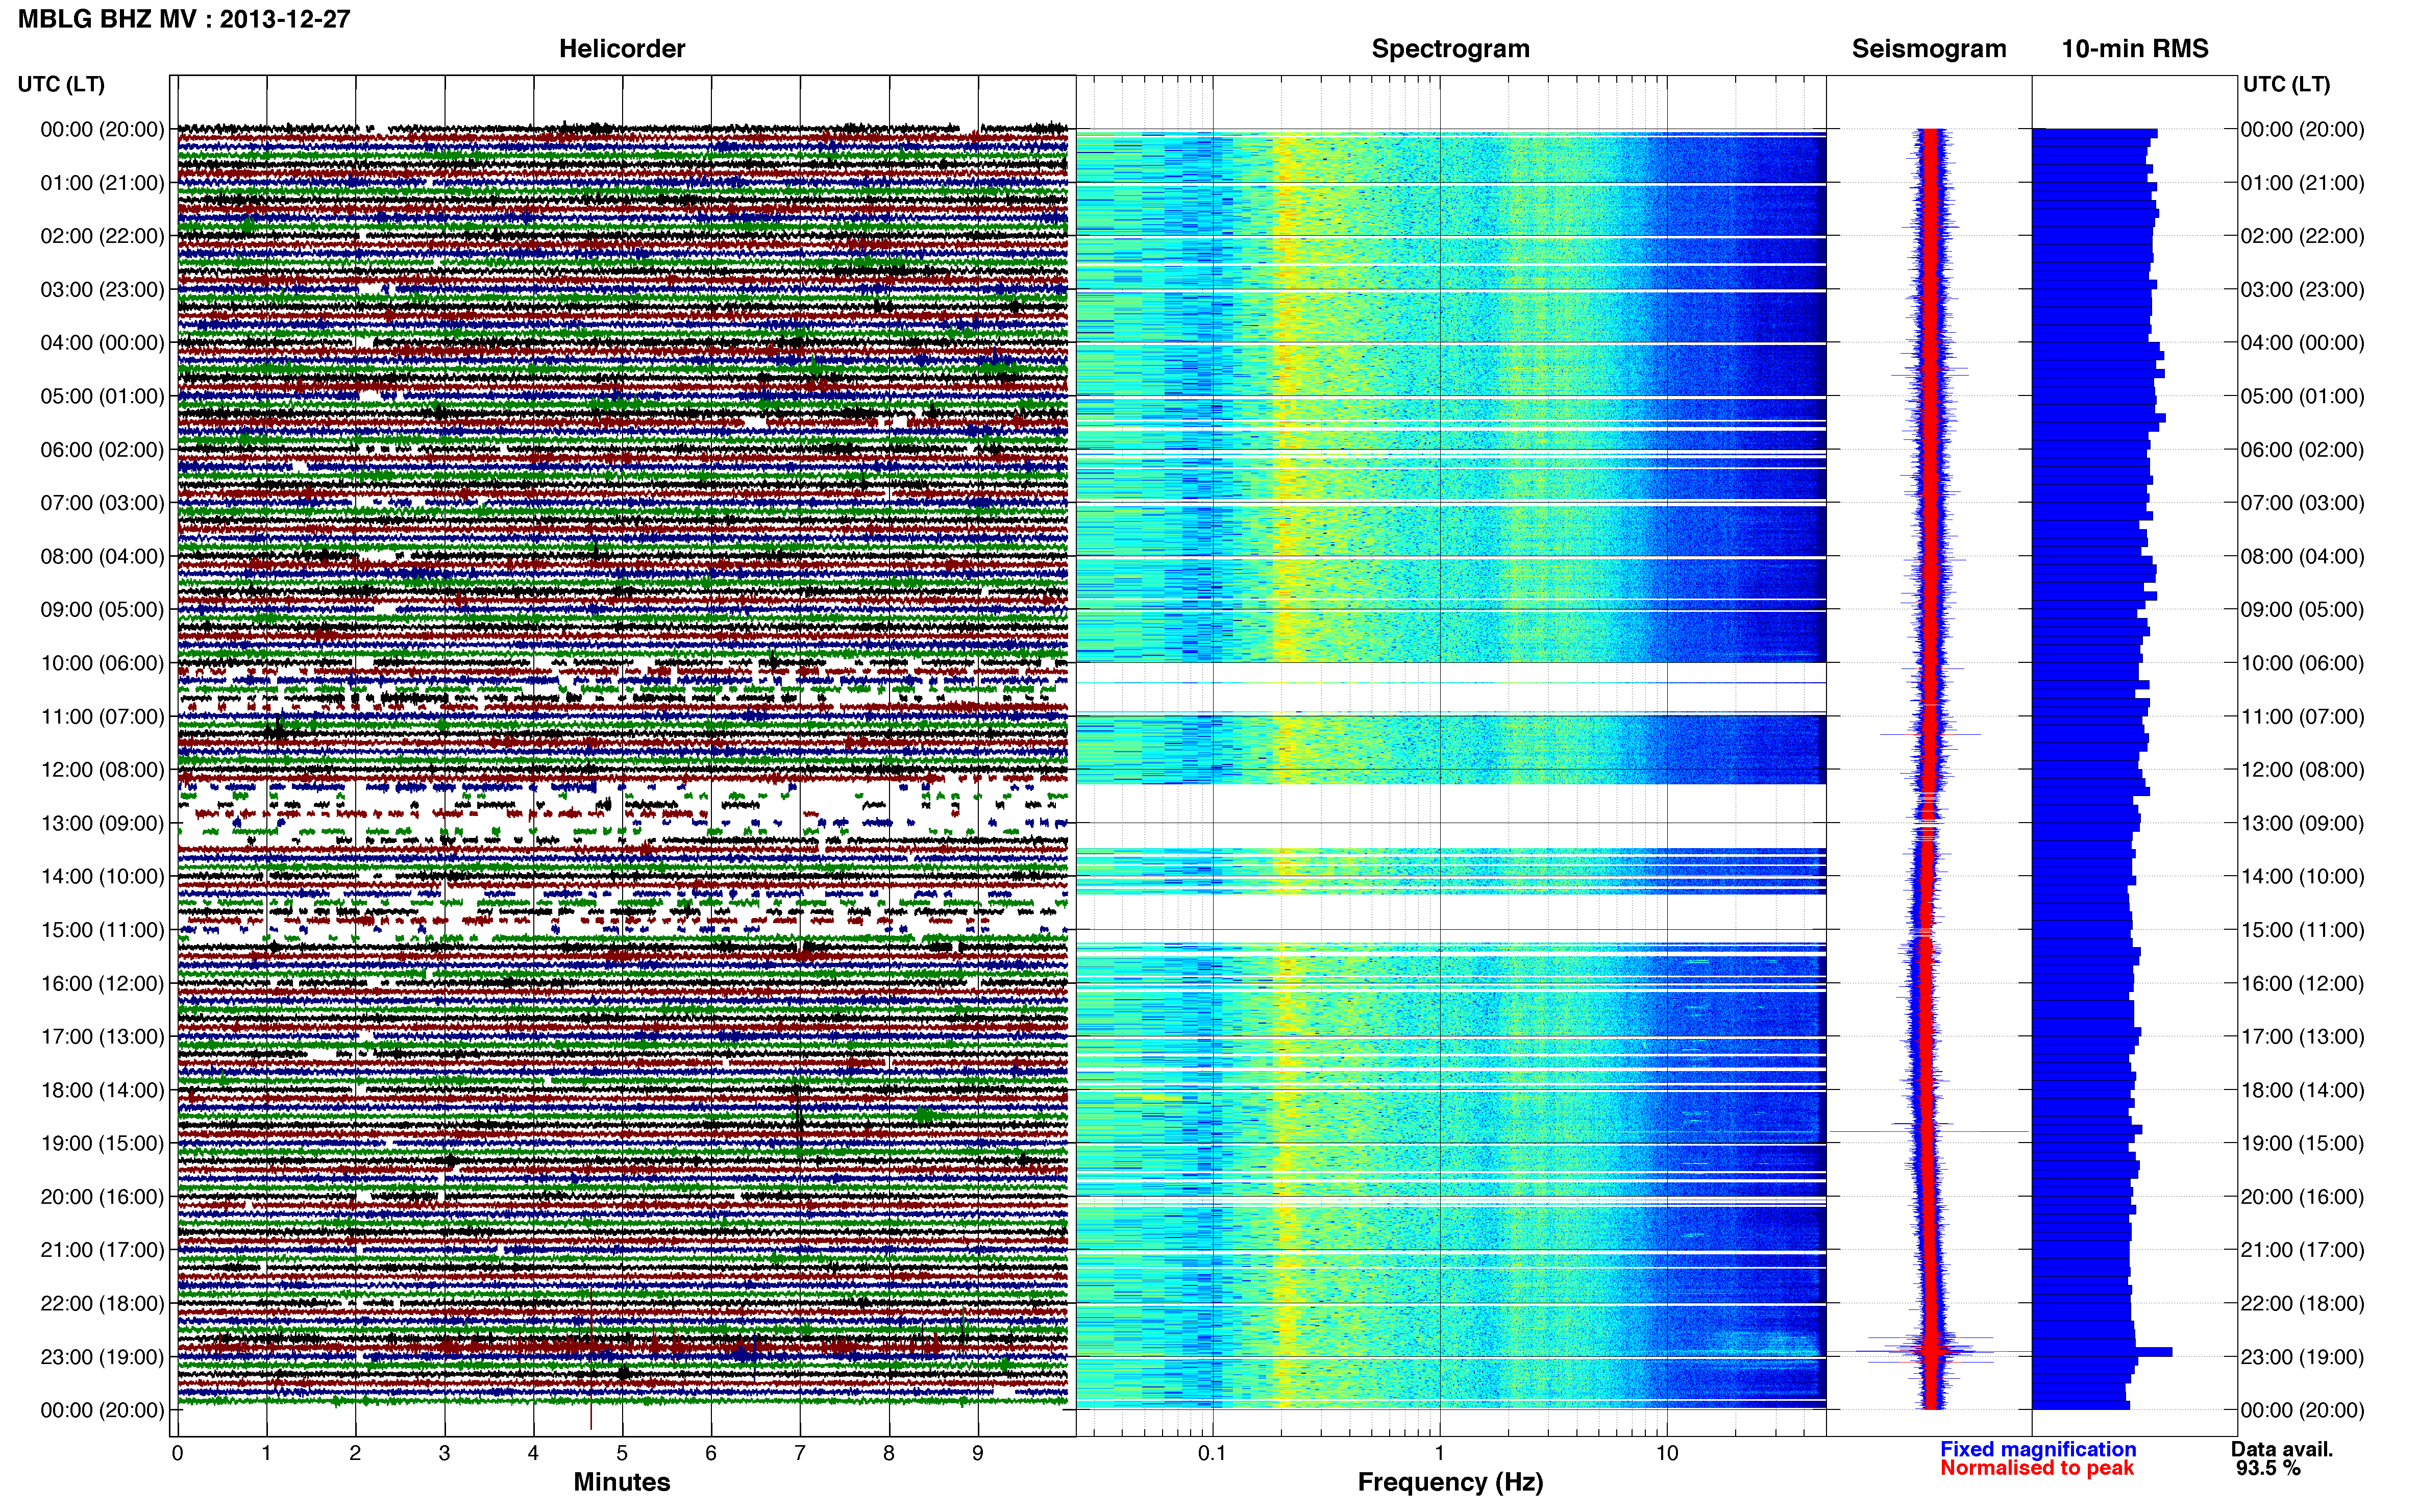Click the red helicorder spike near minute 4.6
Viewport: 2419px width, 1512px height.
[591, 1358]
